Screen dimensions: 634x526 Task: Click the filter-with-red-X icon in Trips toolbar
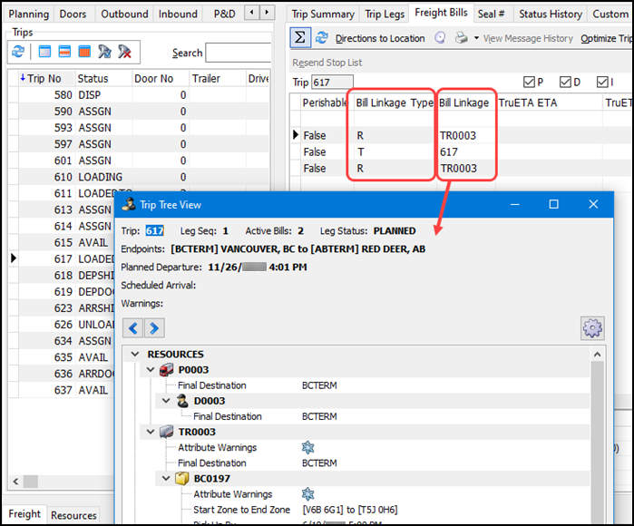pyautogui.click(x=124, y=53)
